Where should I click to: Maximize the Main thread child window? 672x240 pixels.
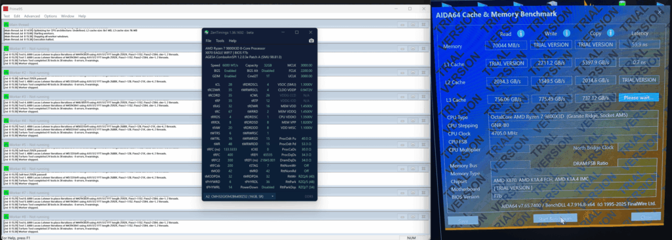coord(413,25)
